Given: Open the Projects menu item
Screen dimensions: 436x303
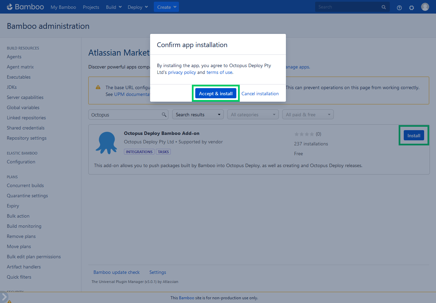Looking at the screenshot, I should coord(91,7).
